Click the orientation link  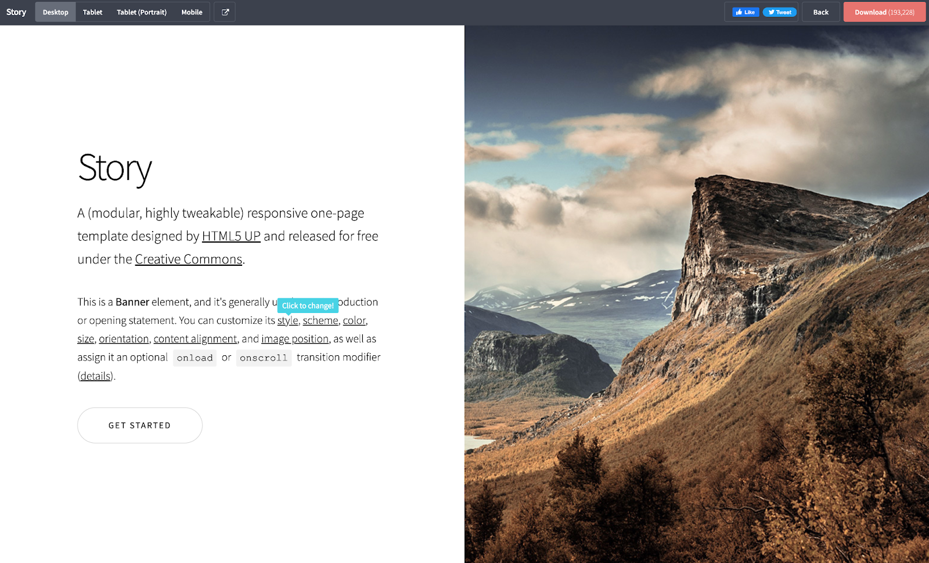click(x=124, y=338)
